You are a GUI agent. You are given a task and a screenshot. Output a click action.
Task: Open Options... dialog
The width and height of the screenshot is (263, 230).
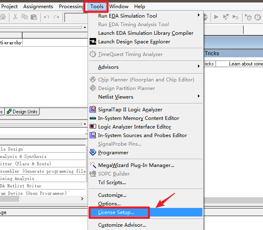[x=146, y=204]
